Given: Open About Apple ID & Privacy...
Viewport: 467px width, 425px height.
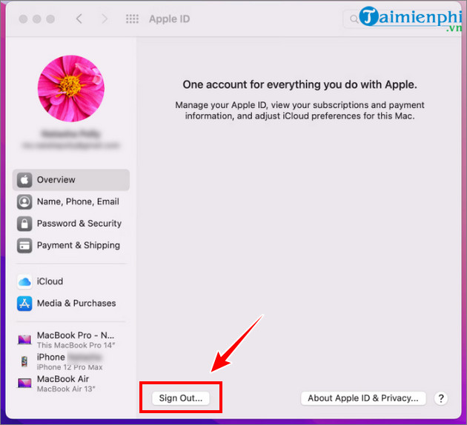Looking at the screenshot, I should [363, 398].
